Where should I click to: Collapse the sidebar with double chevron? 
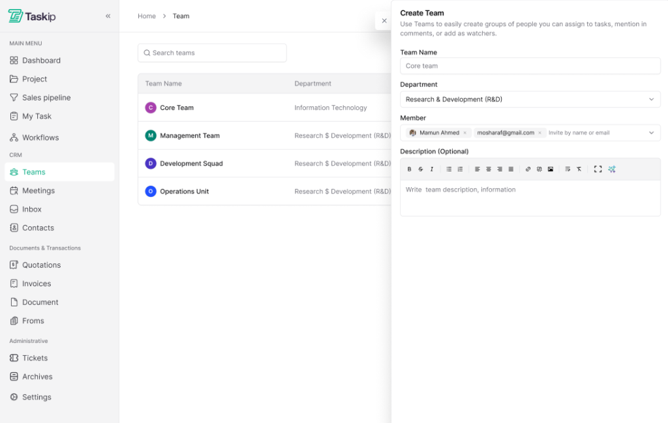coord(108,16)
